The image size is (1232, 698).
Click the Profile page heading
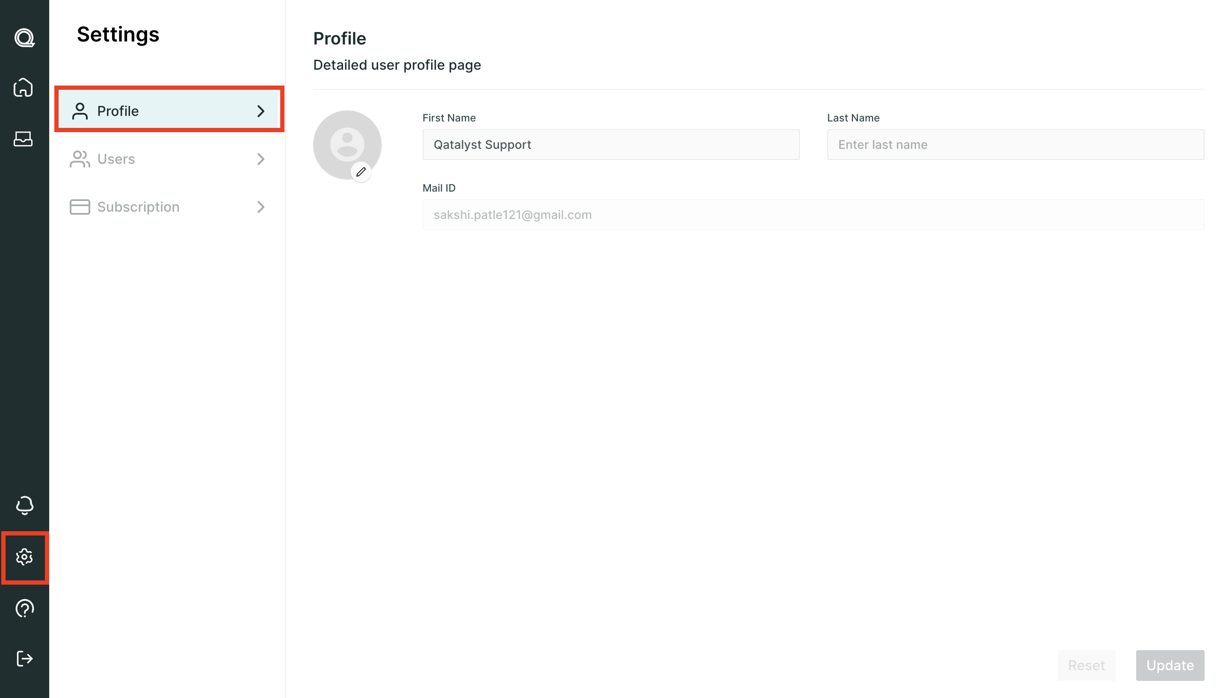(x=339, y=39)
